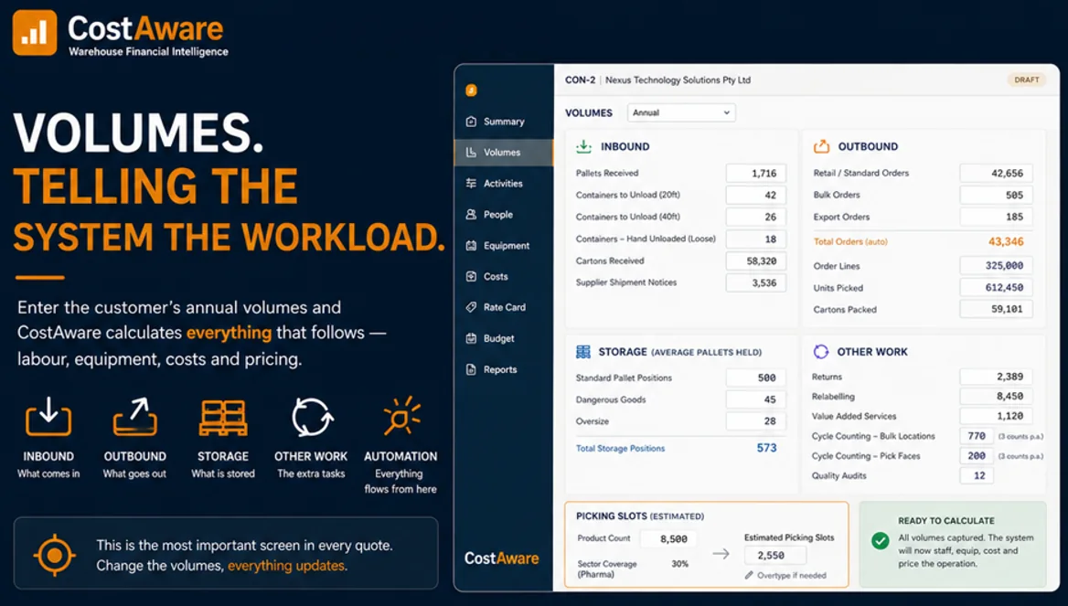Click the CostAware logo at sidebar bottom
This screenshot has width=1068, height=606.
tap(501, 558)
